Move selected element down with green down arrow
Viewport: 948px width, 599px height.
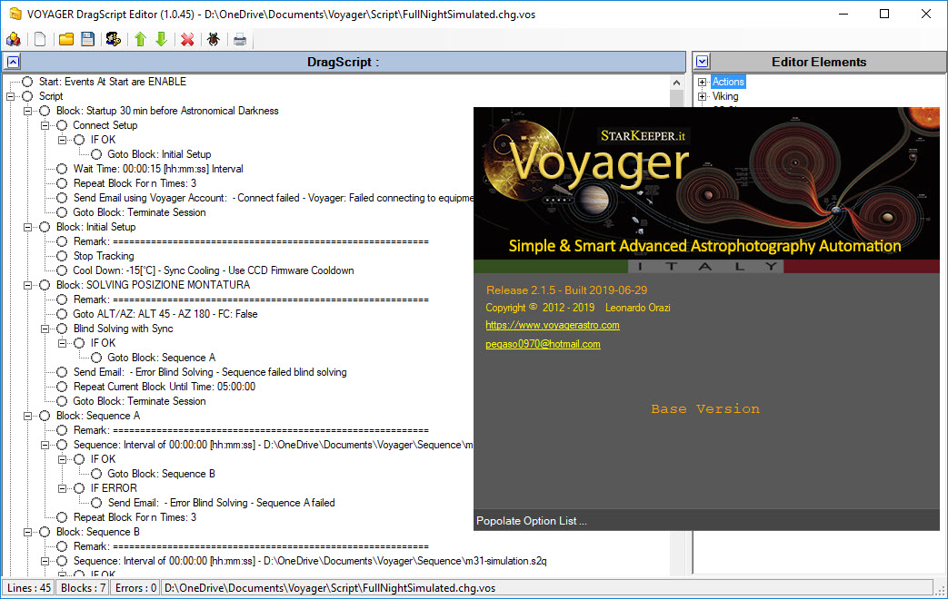pyautogui.click(x=161, y=39)
